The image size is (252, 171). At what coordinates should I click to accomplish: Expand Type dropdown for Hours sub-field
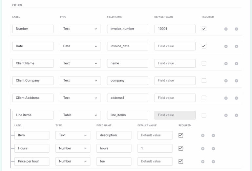click(73, 148)
